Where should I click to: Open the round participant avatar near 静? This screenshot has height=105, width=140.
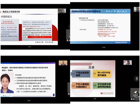point(136,94)
